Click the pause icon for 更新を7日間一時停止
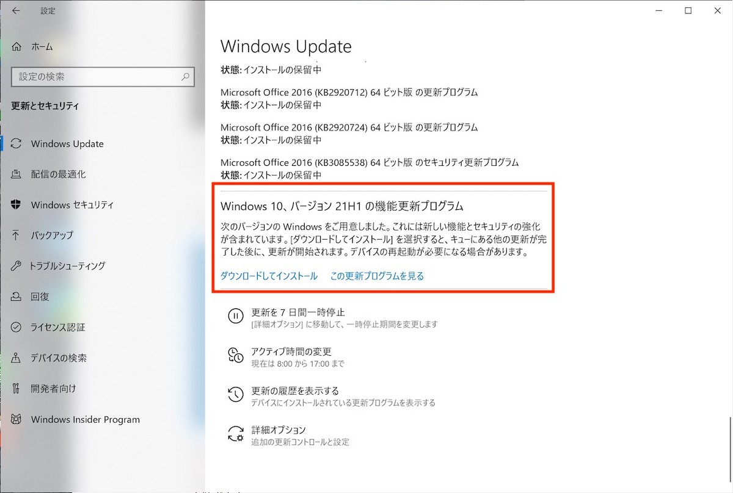The width and height of the screenshot is (733, 493). 235,316
